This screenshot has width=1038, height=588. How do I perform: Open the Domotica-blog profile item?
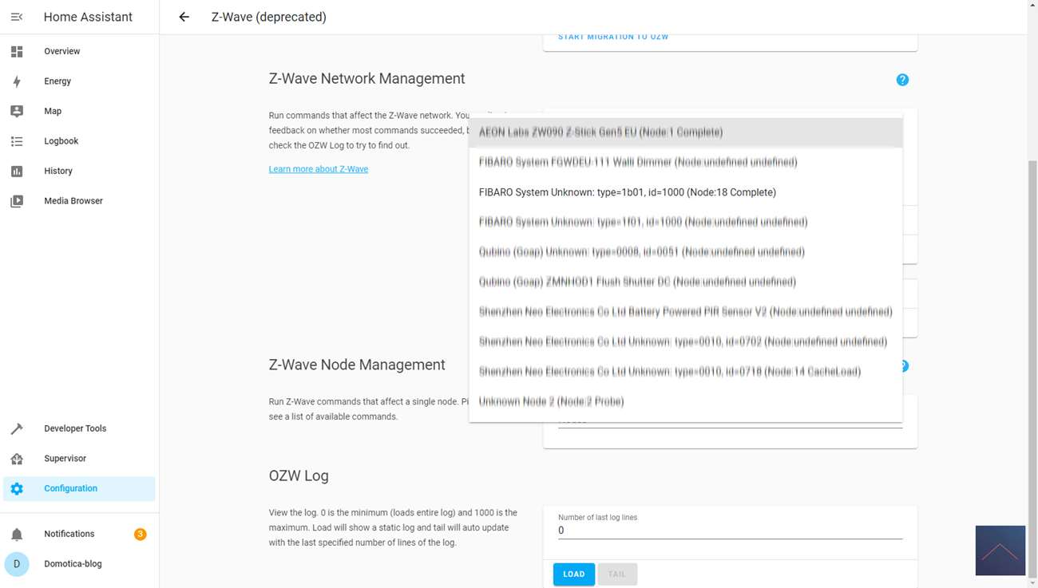[79, 564]
